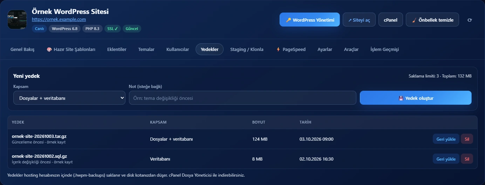Image resolution: width=485 pixels, height=185 pixels.
Task: Open cPanel
Action: [391, 20]
